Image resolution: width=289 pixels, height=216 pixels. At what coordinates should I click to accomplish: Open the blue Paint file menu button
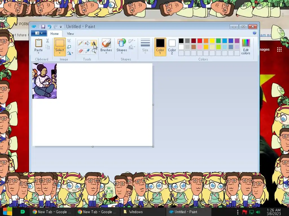[39, 33]
